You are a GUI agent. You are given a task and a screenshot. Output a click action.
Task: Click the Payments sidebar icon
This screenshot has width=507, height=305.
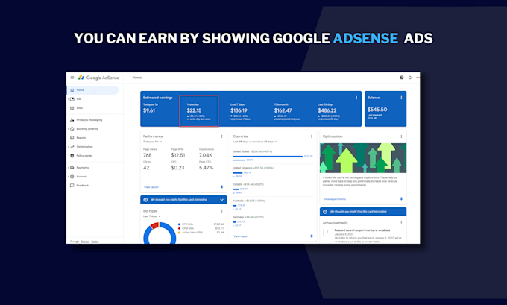coord(72,168)
